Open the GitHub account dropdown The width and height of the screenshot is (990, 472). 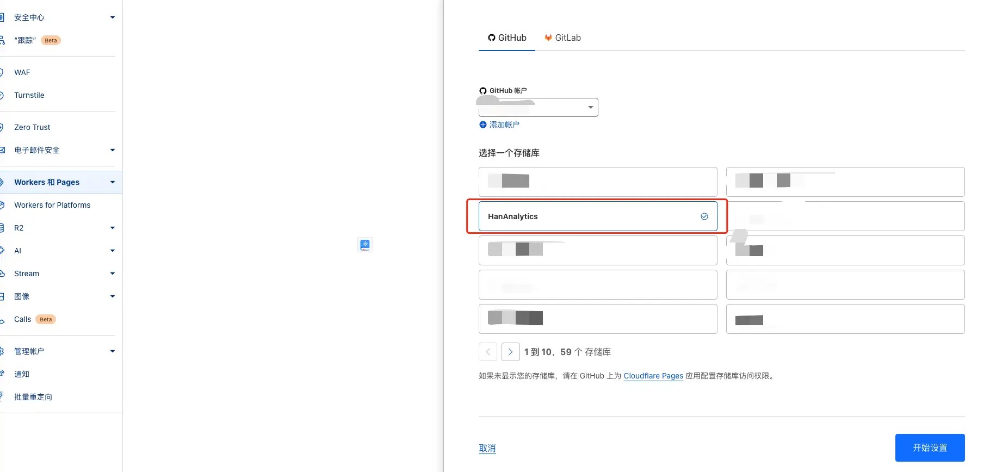click(538, 107)
